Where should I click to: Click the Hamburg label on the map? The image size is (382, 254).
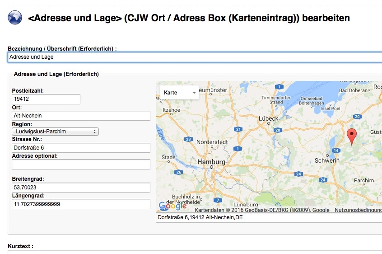[211, 162]
